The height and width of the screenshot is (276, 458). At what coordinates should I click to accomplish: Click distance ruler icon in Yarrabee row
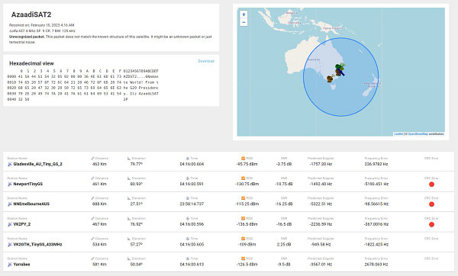[x=92, y=258]
